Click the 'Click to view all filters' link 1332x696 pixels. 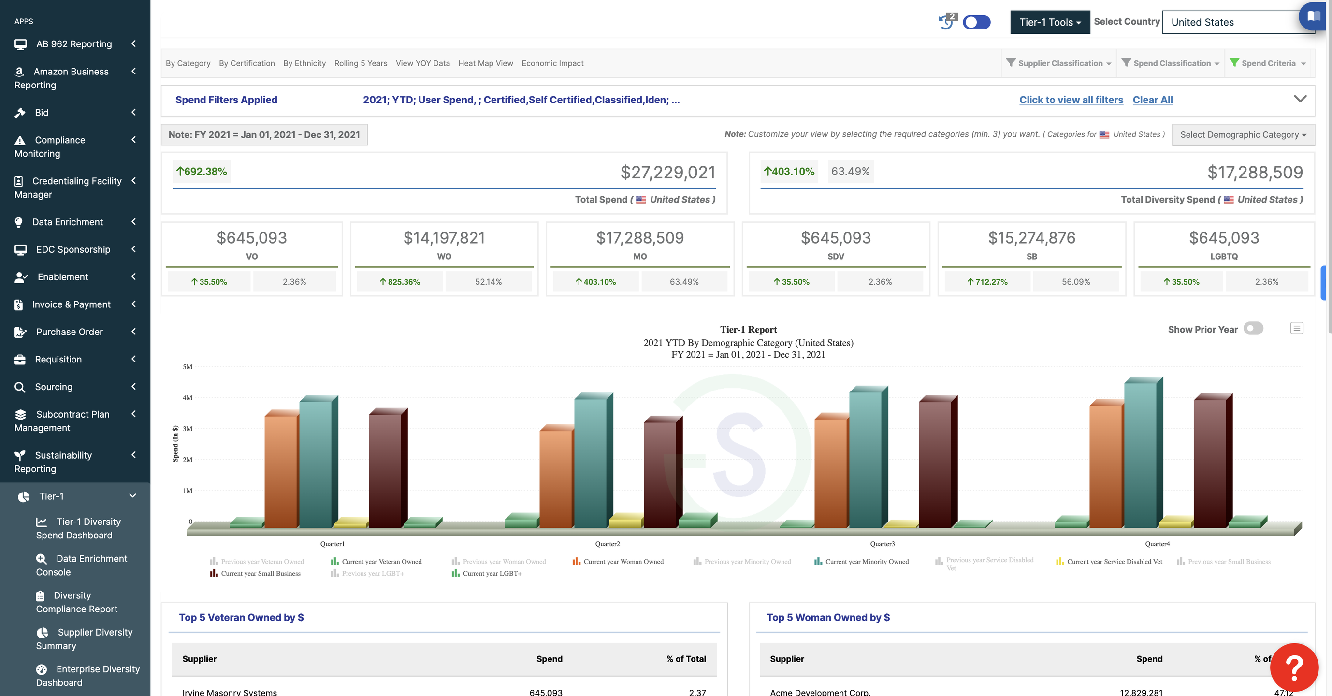(1071, 100)
